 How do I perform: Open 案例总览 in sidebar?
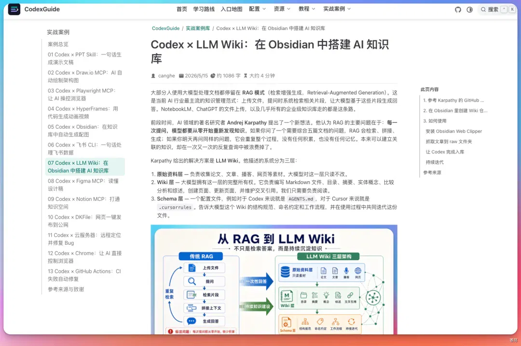click(58, 44)
